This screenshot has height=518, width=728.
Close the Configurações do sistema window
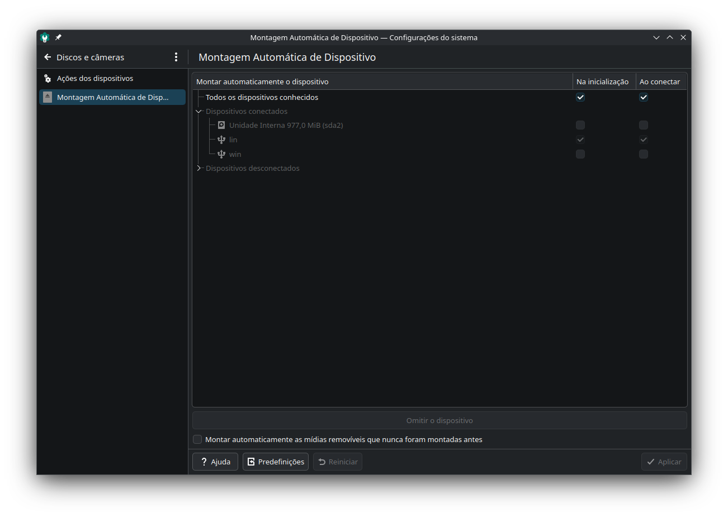683,37
